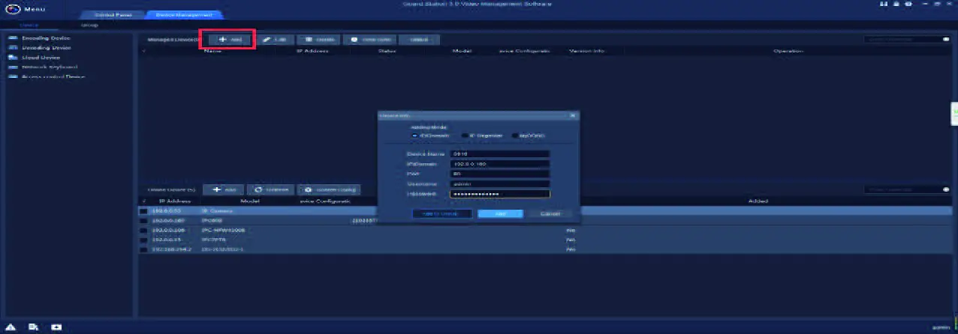Click the Access Control Device icon
The height and width of the screenshot is (334, 958).
[x=13, y=76]
